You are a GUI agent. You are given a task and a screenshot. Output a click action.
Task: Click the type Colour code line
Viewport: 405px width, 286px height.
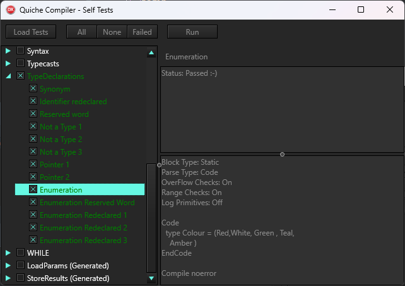click(230, 233)
